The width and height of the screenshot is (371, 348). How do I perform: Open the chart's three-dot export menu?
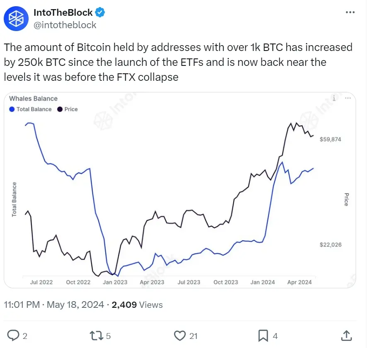(x=348, y=98)
